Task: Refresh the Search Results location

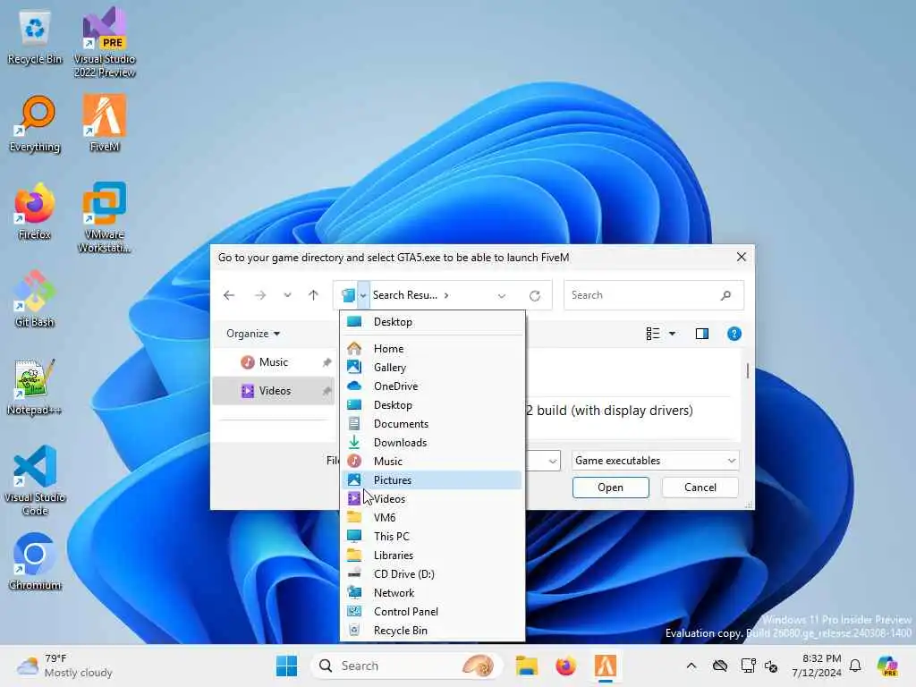Action: coord(535,295)
